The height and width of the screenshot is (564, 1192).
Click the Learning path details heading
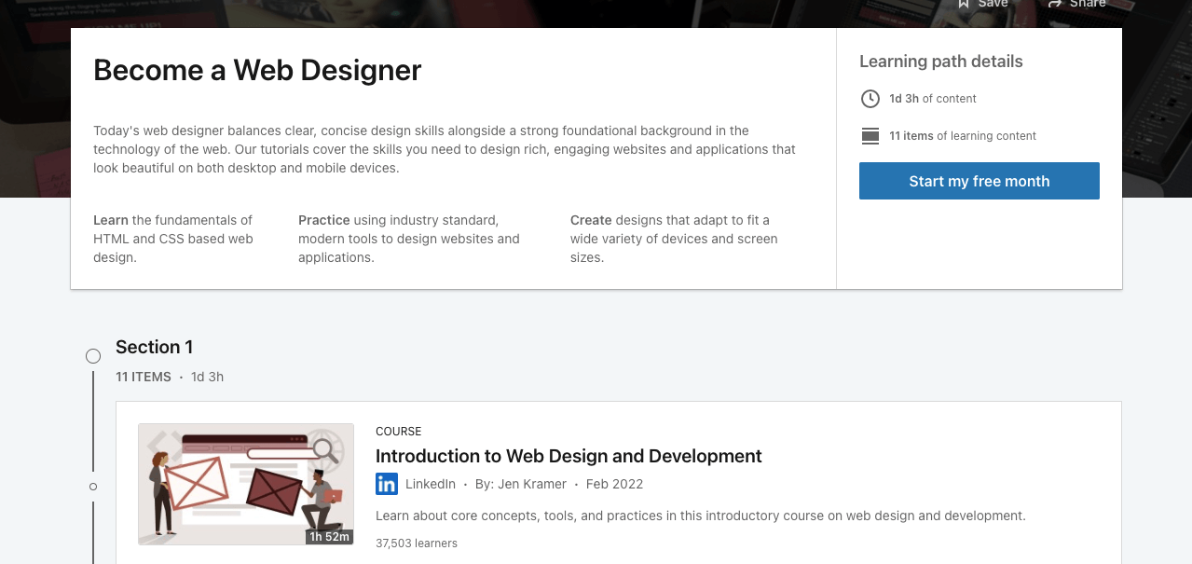tap(941, 62)
